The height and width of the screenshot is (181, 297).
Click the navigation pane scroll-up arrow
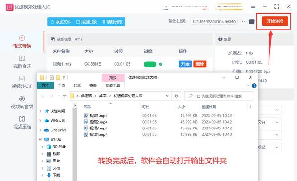(x=74, y=105)
